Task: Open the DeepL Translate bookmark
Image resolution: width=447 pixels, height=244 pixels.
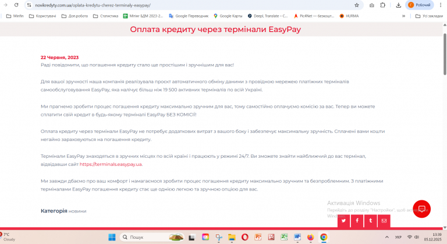Action: (x=268, y=16)
